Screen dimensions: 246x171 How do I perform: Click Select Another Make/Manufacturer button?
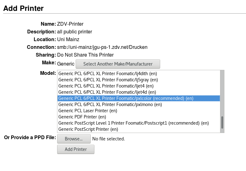[x=118, y=64]
